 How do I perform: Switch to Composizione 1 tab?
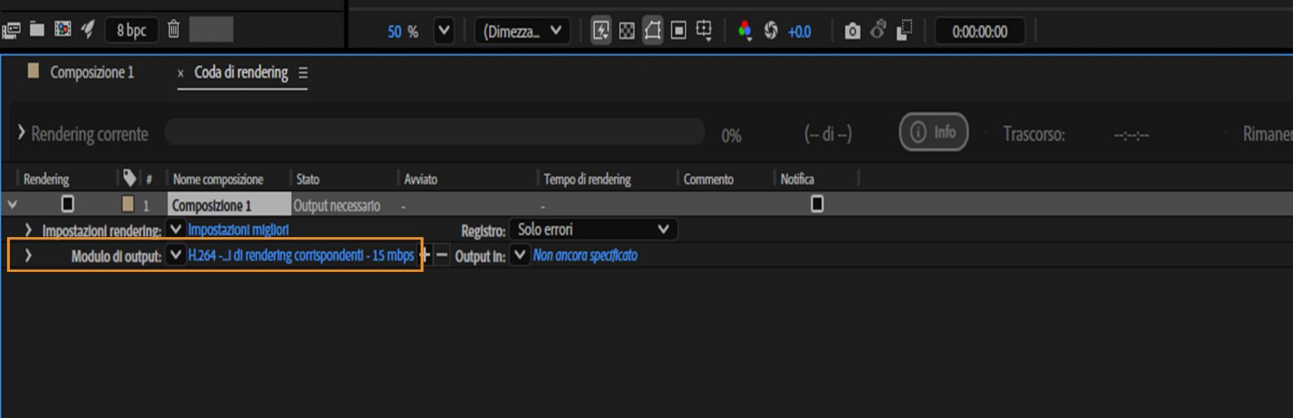pos(92,72)
